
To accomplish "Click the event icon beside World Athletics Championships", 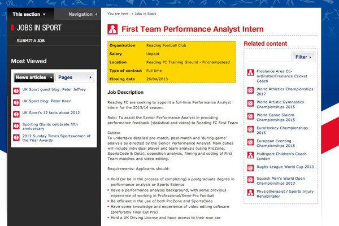I will pyautogui.click(x=250, y=90).
